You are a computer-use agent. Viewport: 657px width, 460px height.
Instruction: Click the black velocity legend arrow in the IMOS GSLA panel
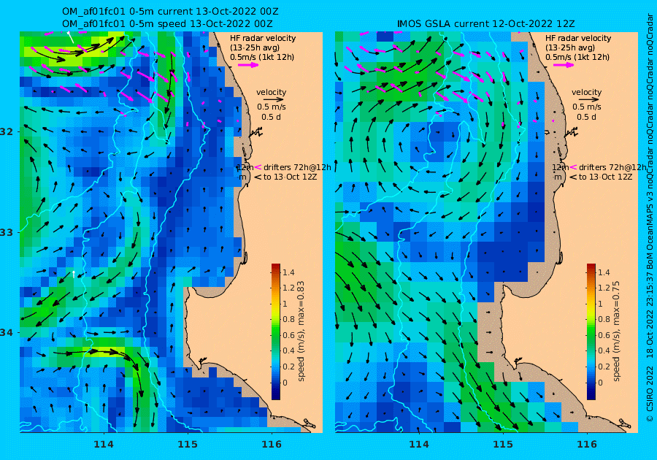point(587,100)
